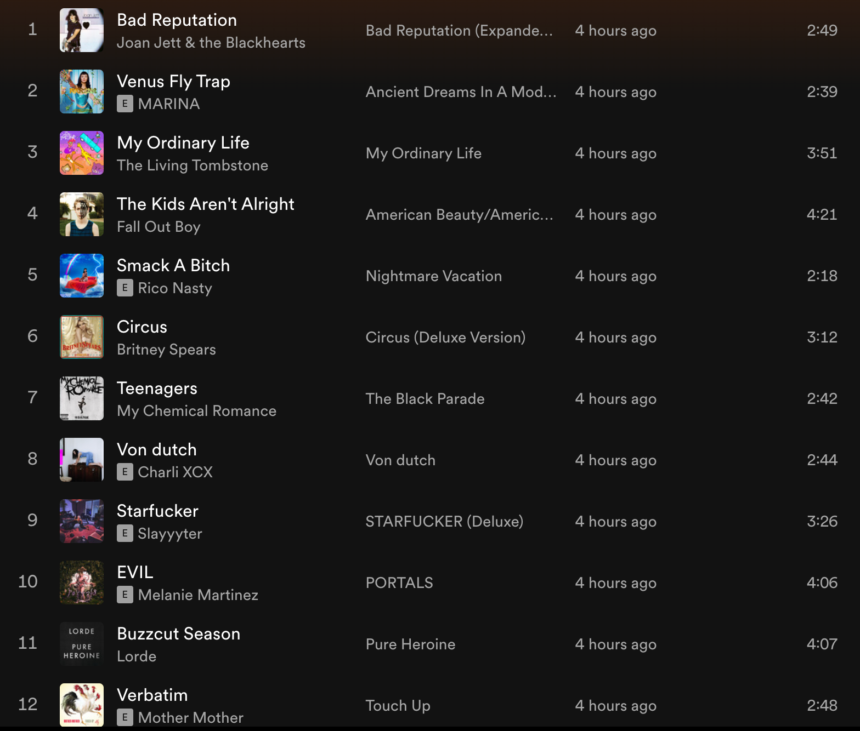
Task: Click explicit badge beside Charli XCX
Action: pos(125,472)
